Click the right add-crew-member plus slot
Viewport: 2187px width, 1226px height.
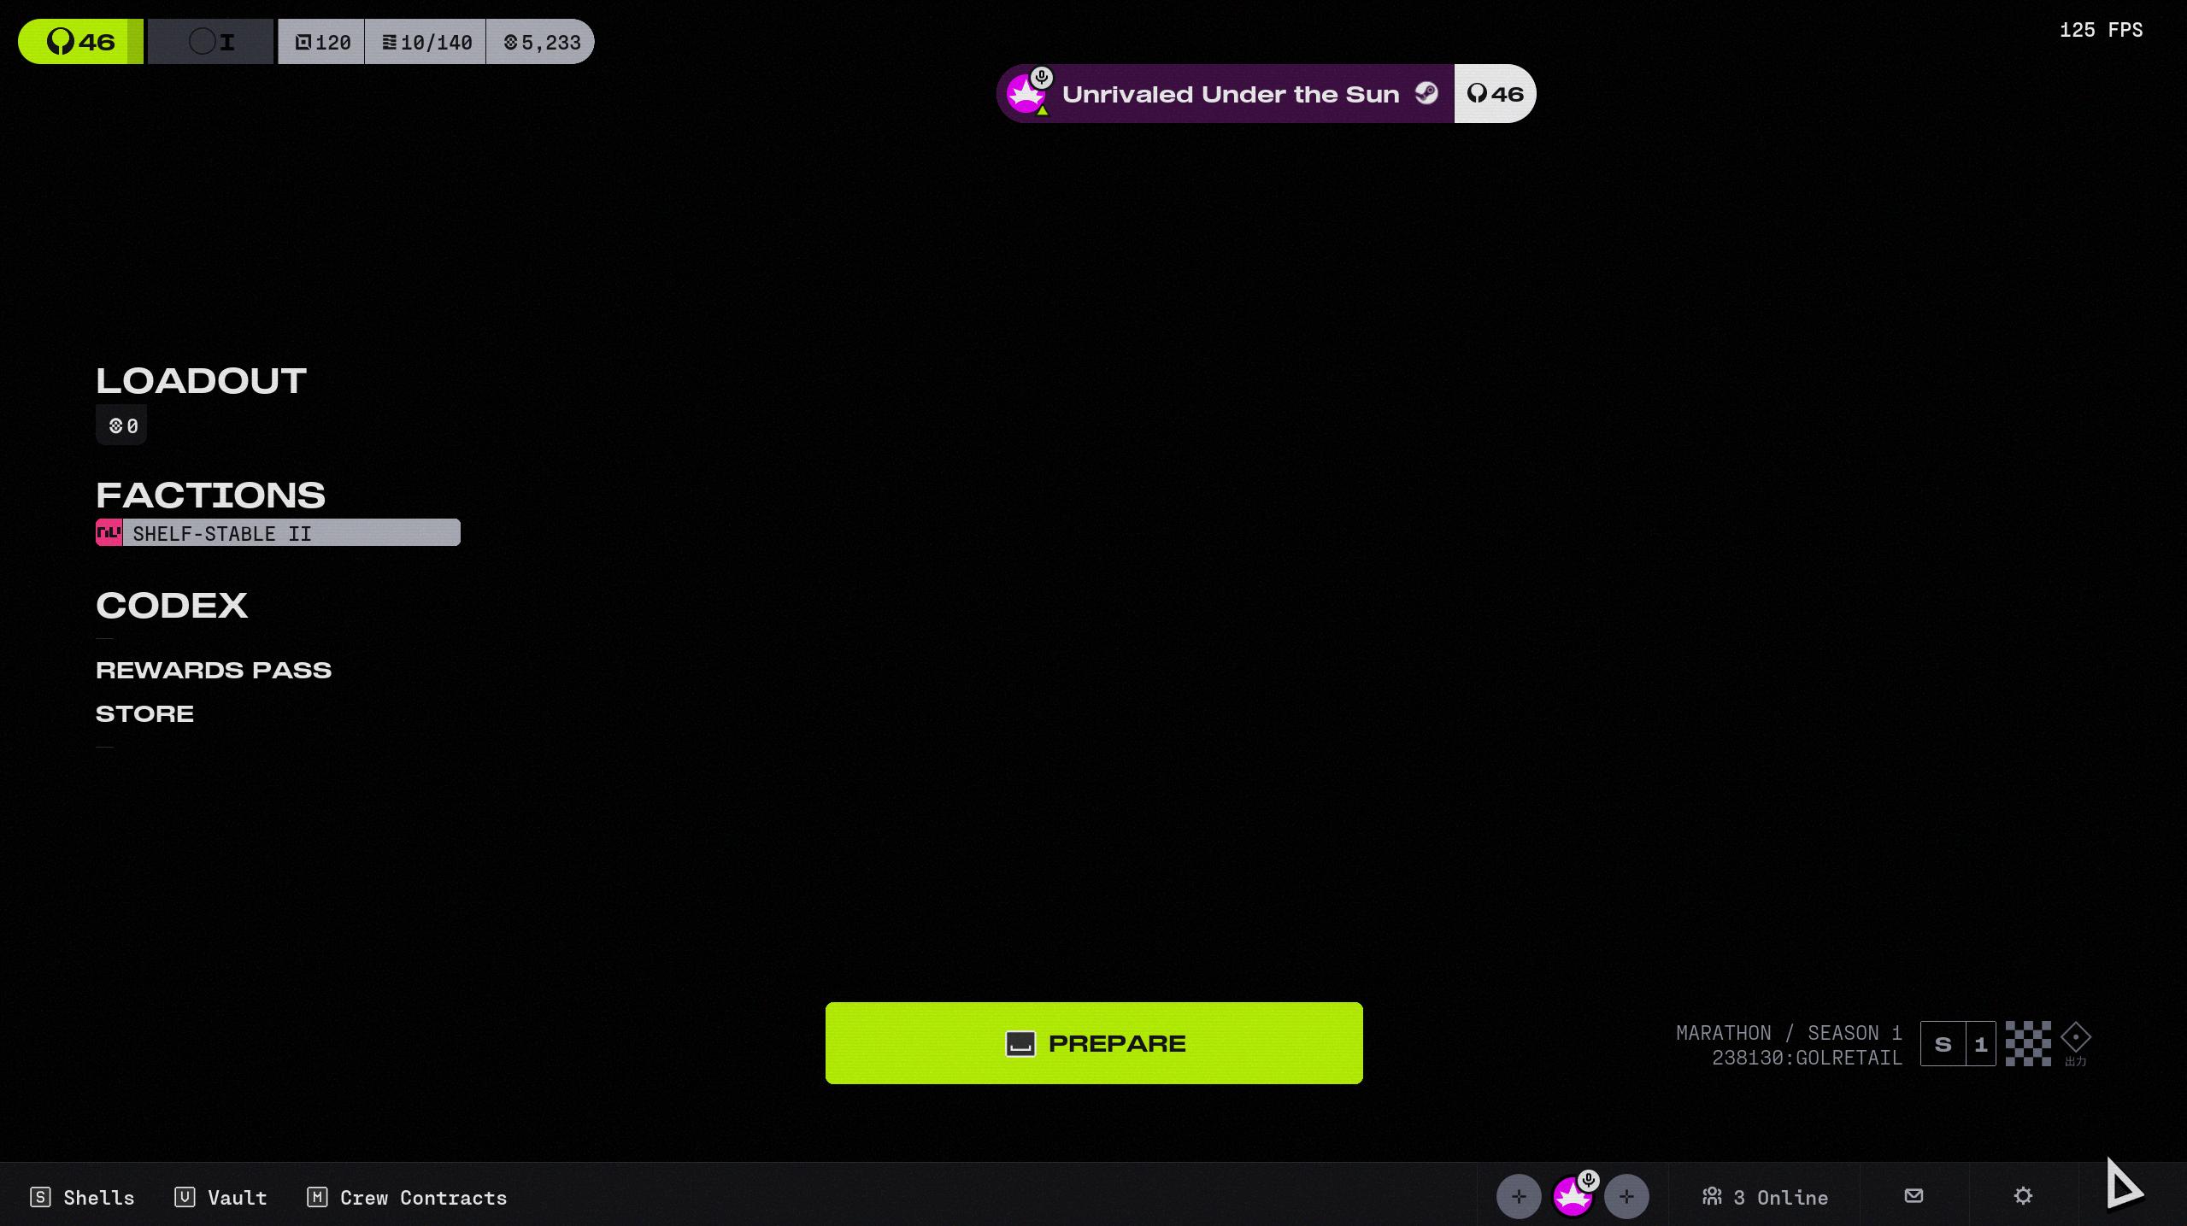(x=1626, y=1197)
